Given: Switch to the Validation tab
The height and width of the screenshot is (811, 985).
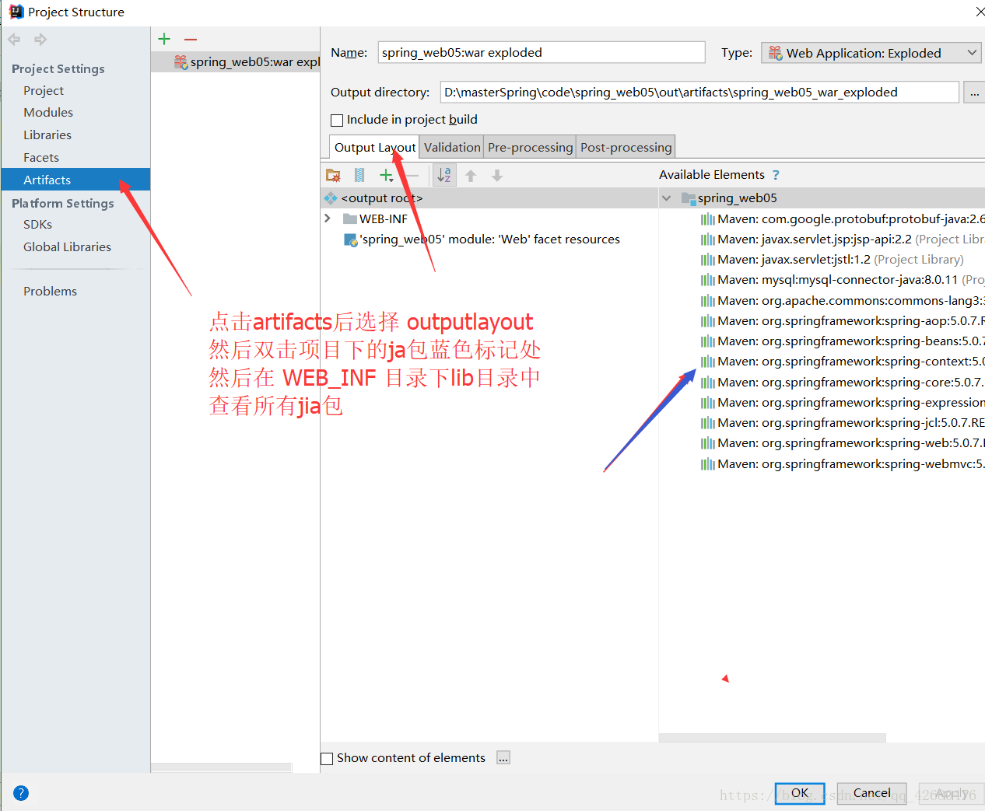Looking at the screenshot, I should (x=452, y=147).
